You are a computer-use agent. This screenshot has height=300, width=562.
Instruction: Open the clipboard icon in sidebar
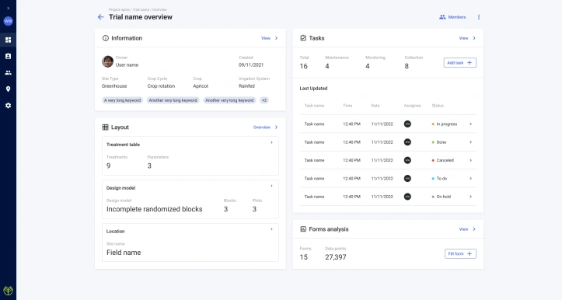point(8,56)
